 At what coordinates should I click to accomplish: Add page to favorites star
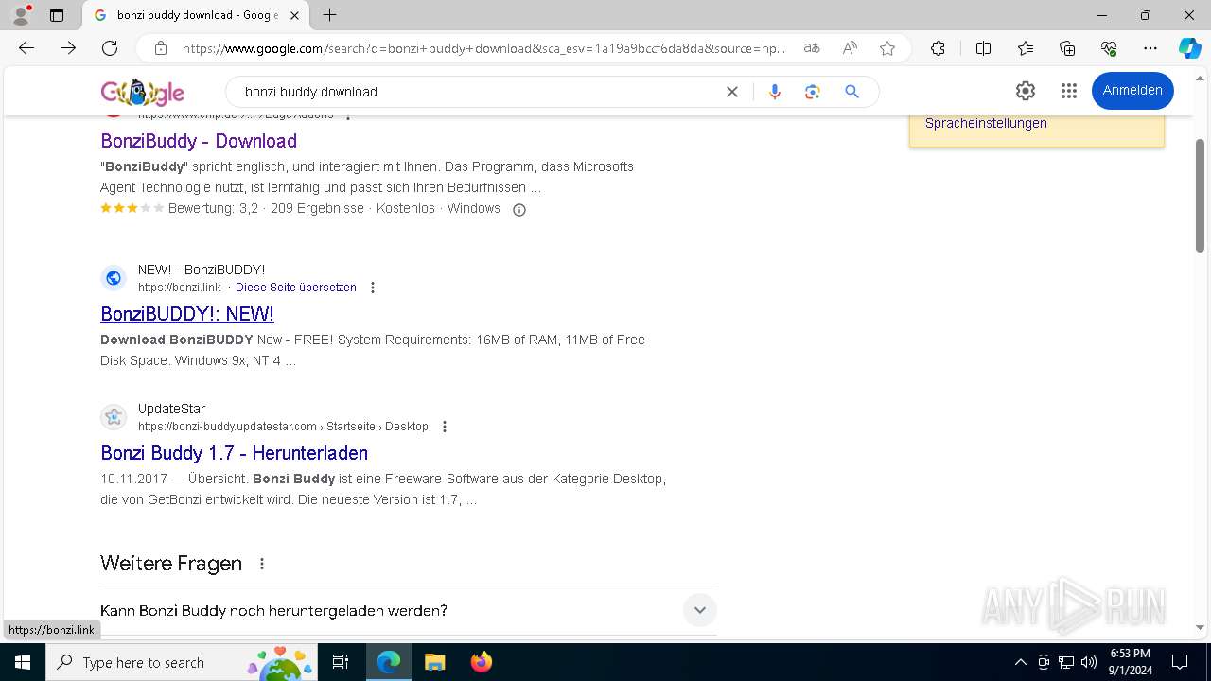pyautogui.click(x=887, y=48)
